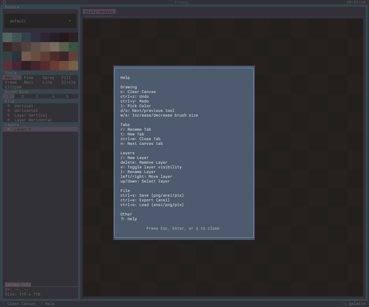Select the Fill tool
369x307 pixels.
66,78
